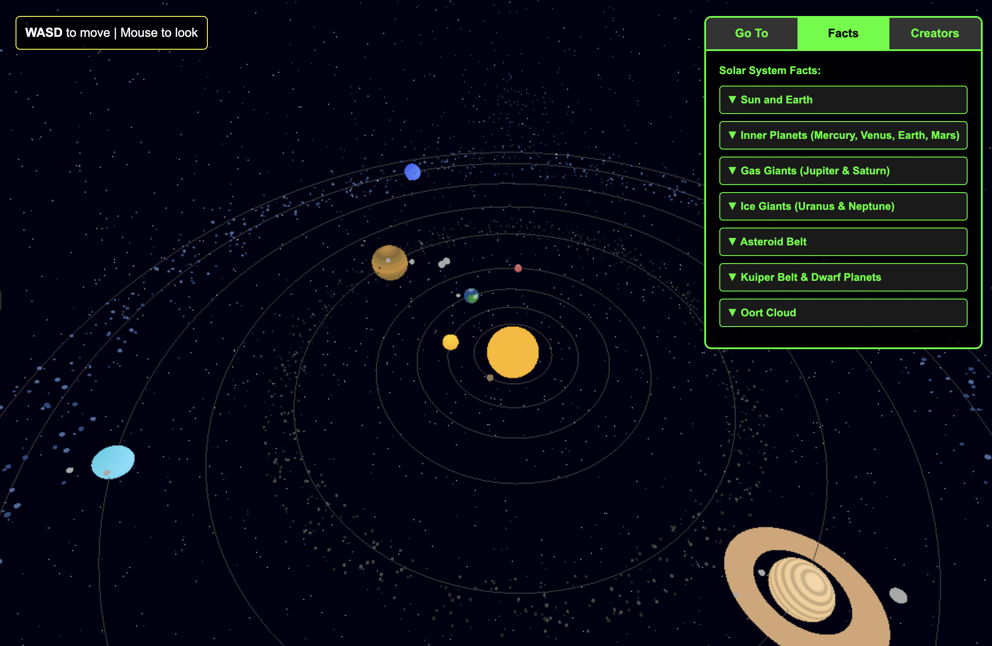Click small Mercury near the Sun
Image resolution: width=992 pixels, height=646 pixels.
490,378
